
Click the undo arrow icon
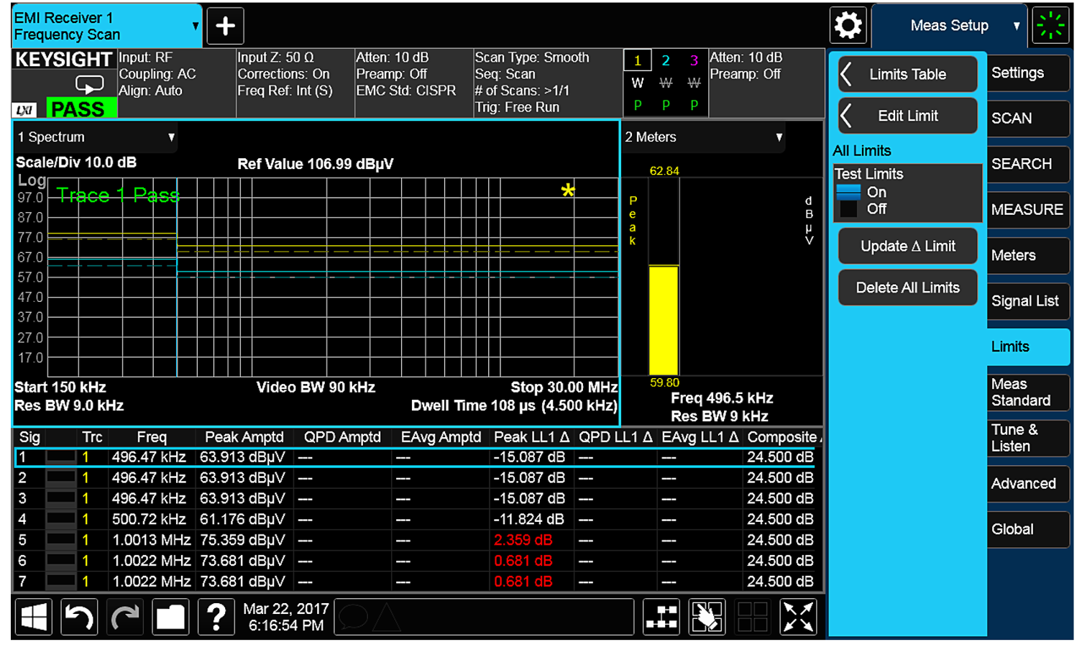(x=80, y=618)
